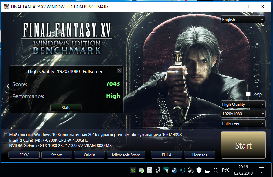
Task: Enable the Loop checkbox
Action: pos(248,94)
